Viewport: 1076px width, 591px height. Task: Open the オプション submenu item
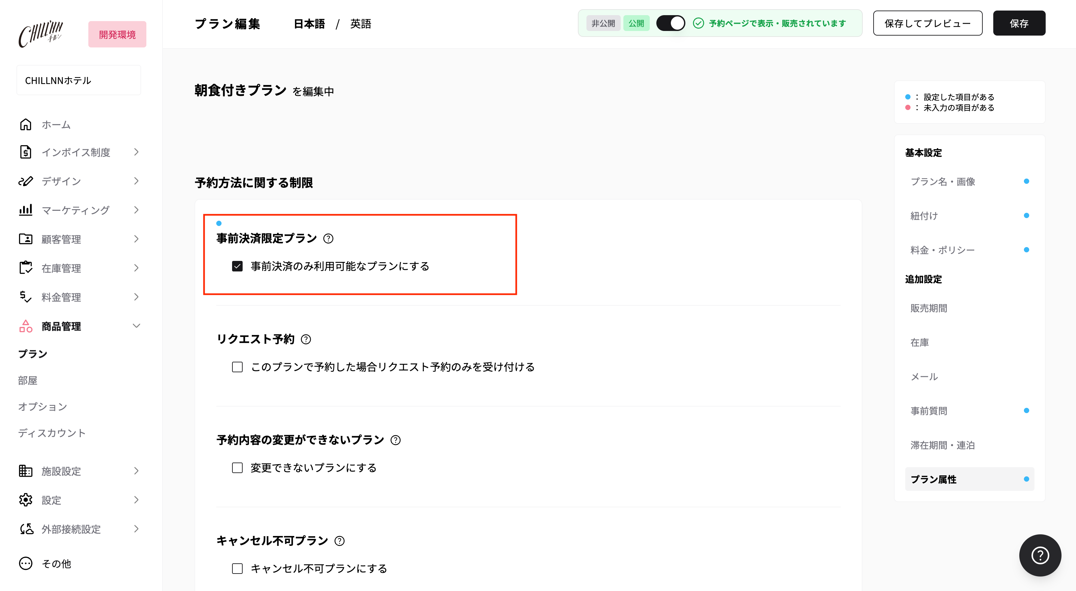43,407
